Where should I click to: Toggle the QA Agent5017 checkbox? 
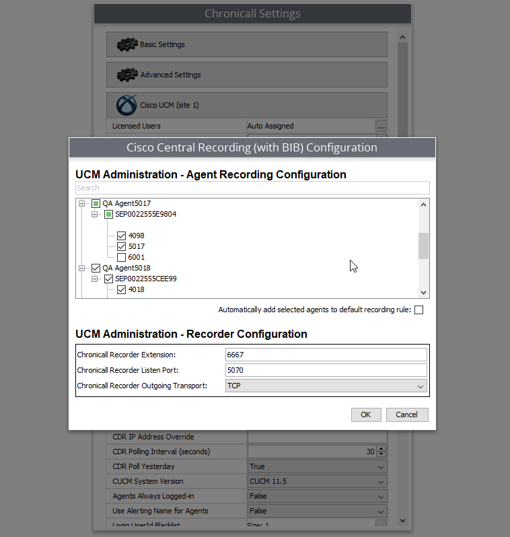(96, 203)
